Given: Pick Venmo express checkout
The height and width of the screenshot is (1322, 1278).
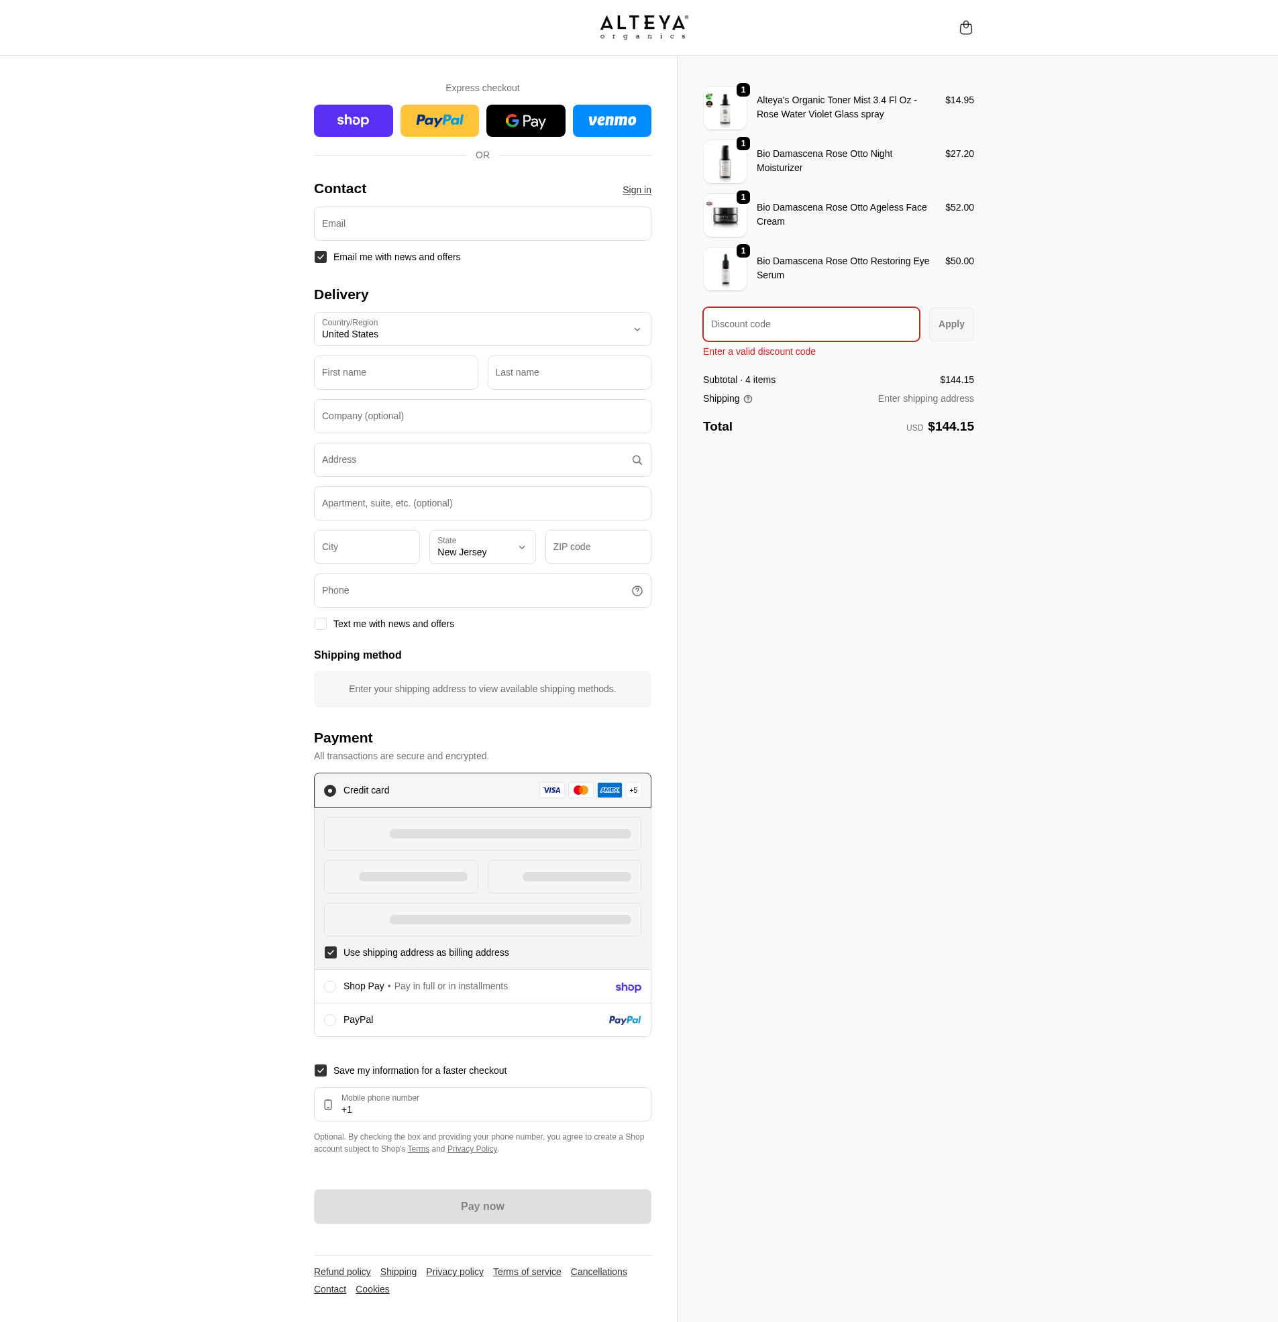Looking at the screenshot, I should pos(611,120).
